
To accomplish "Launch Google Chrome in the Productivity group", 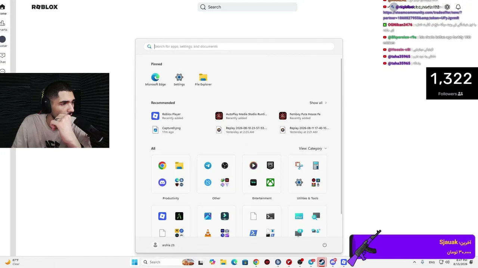I will click(162, 166).
